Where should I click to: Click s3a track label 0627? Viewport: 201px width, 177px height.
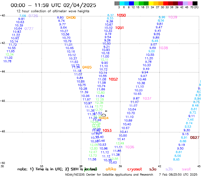[195, 138]
